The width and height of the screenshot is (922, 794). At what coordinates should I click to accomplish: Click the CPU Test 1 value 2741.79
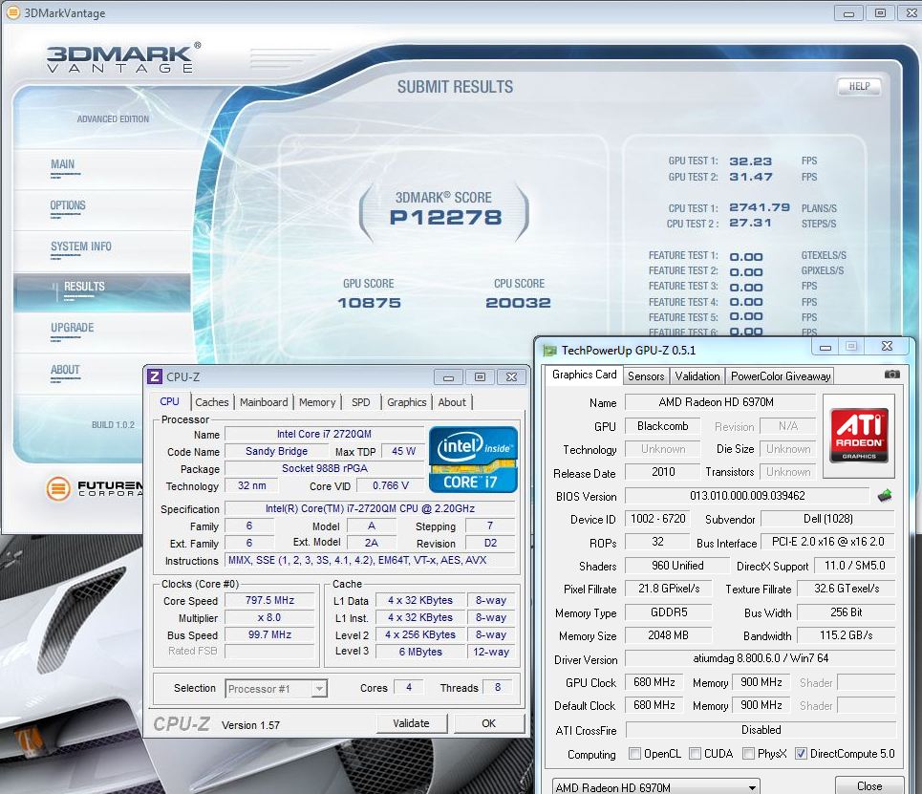click(x=760, y=207)
